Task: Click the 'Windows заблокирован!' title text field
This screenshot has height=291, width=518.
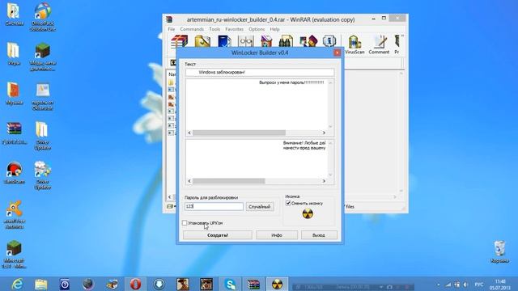Action: point(260,72)
